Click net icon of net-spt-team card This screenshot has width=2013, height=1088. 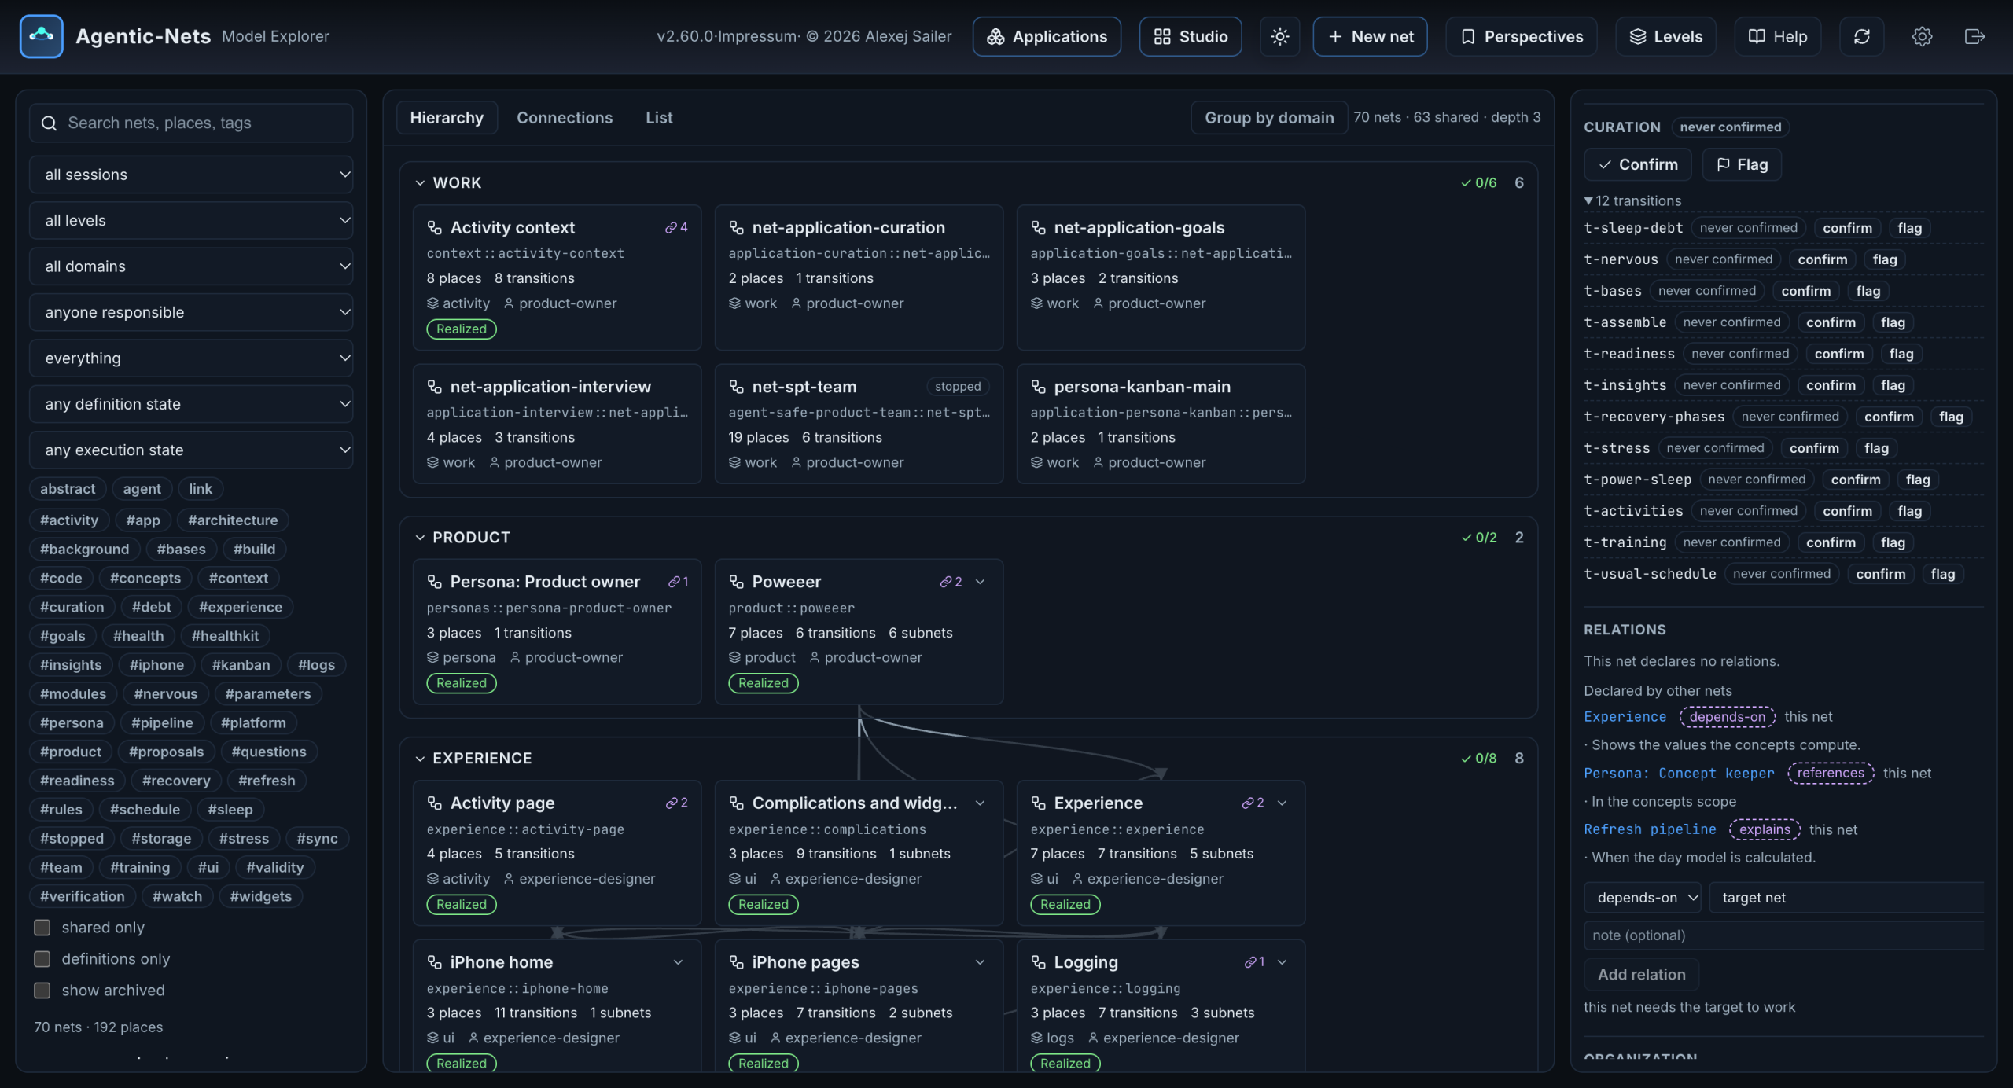pyautogui.click(x=736, y=387)
